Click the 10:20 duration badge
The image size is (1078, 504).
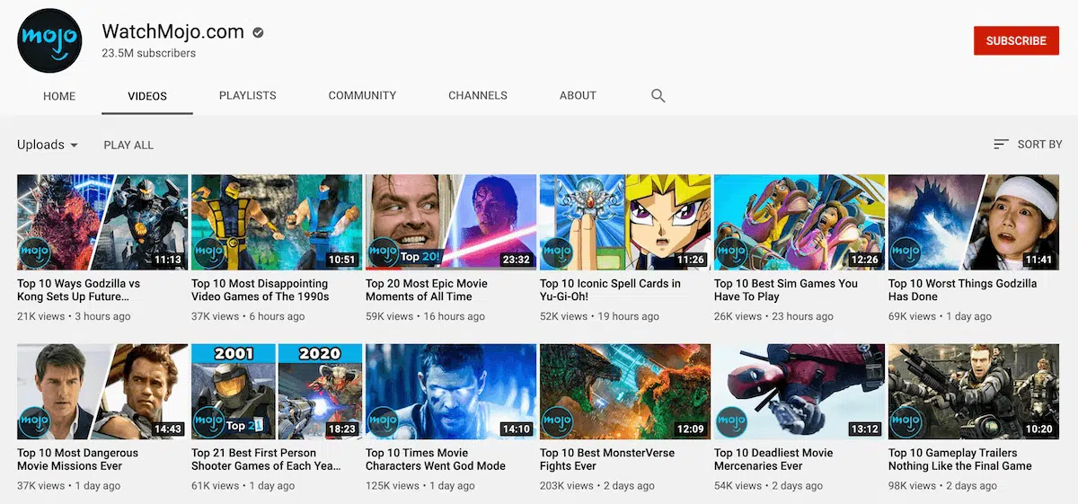coord(1038,429)
